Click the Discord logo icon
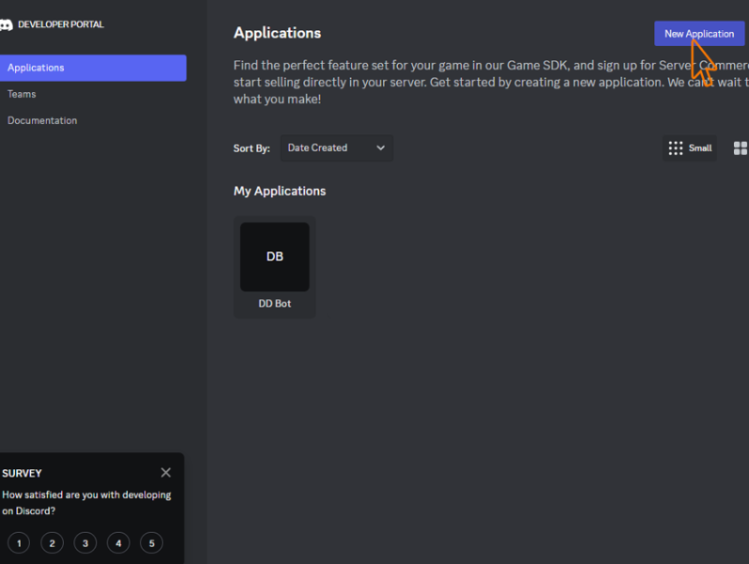This screenshot has width=749, height=564. [7, 25]
